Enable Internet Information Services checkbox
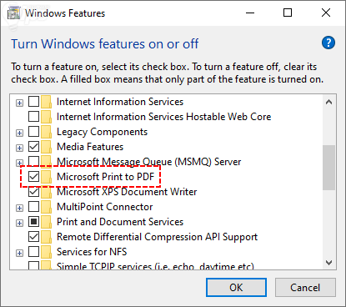The height and width of the screenshot is (307, 346). (34, 102)
